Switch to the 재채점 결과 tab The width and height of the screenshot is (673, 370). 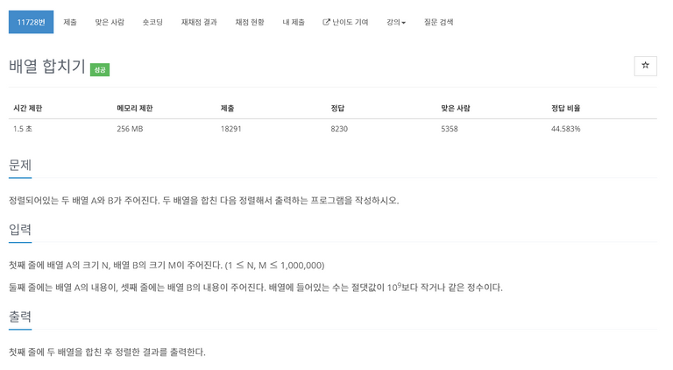(x=199, y=22)
